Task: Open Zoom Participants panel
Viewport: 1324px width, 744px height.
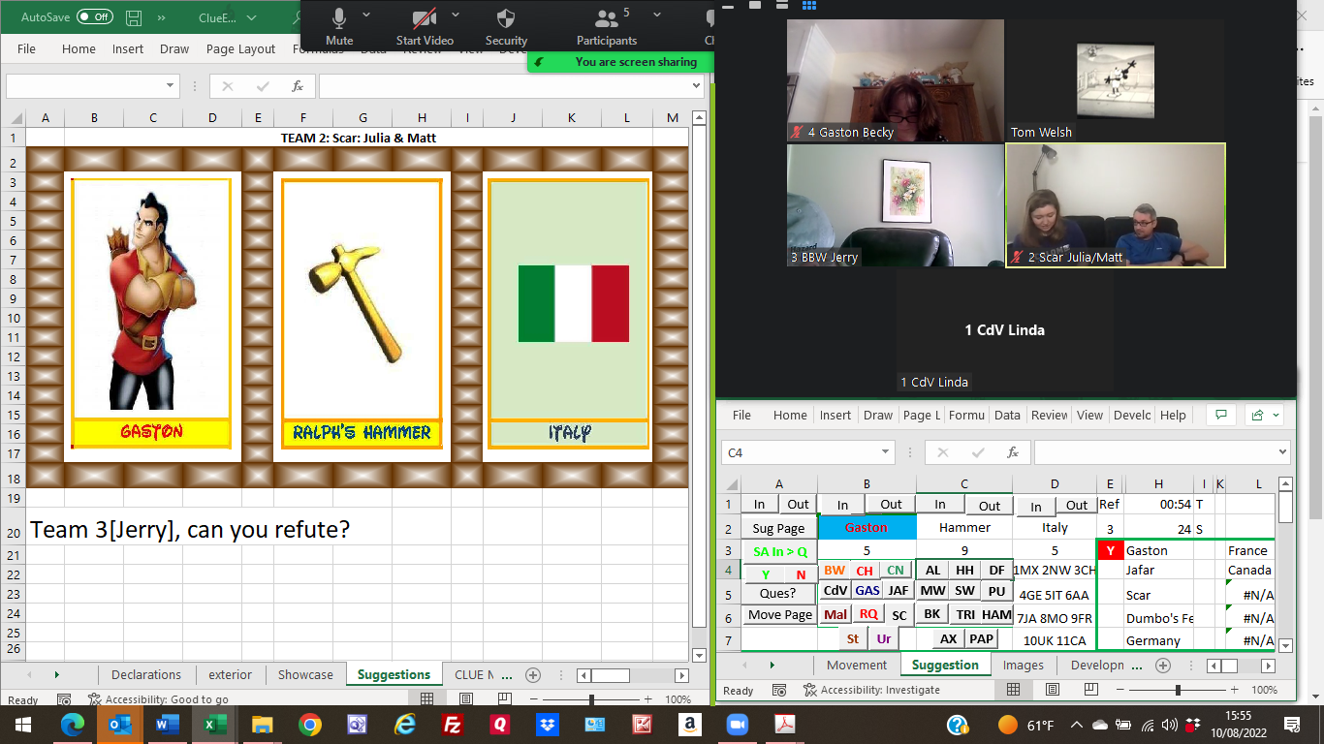Action: [607, 26]
